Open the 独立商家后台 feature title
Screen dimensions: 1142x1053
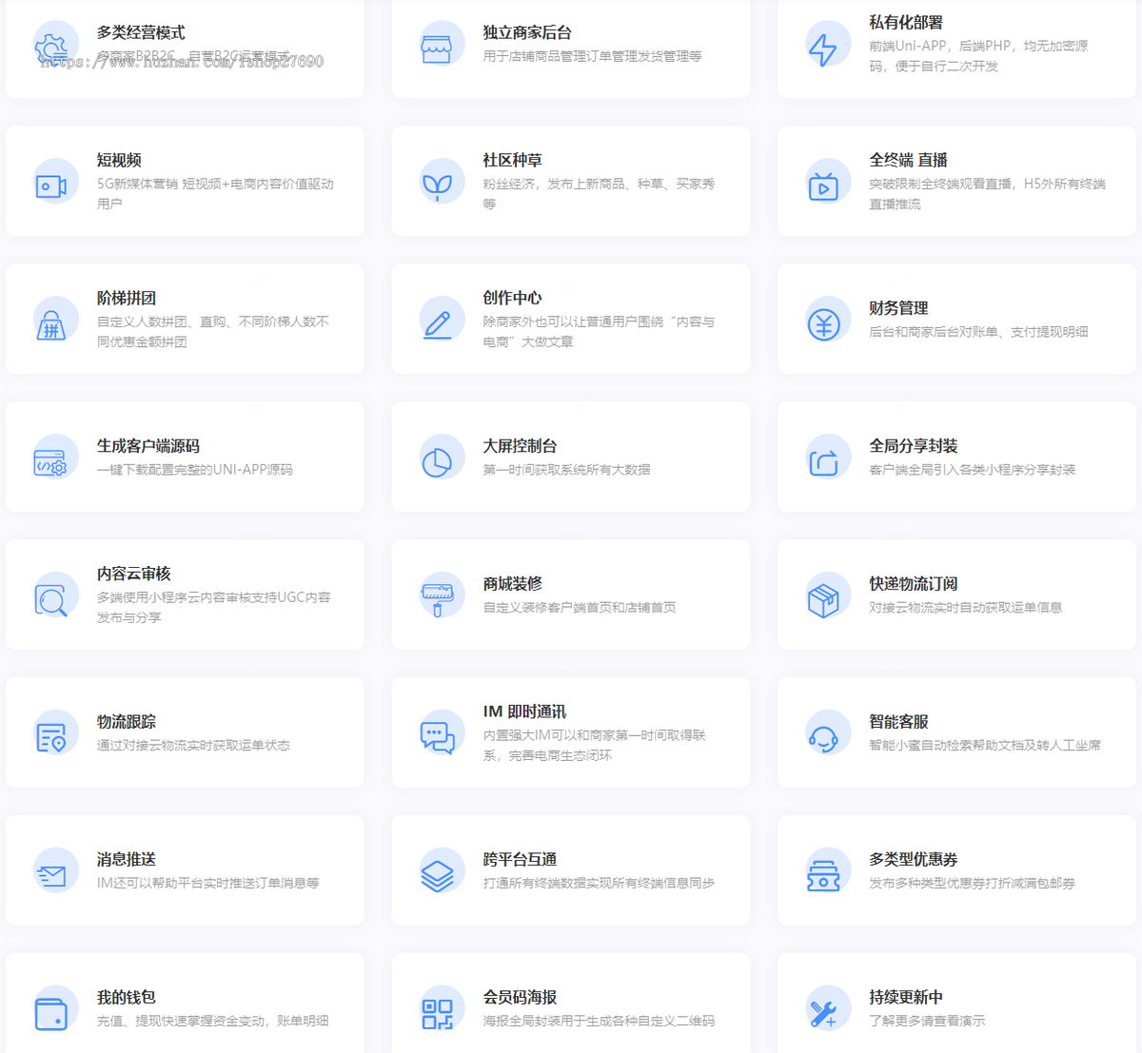pos(527,32)
